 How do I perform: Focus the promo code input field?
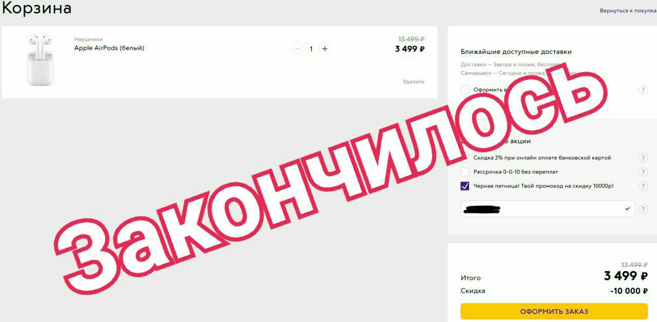click(548, 209)
